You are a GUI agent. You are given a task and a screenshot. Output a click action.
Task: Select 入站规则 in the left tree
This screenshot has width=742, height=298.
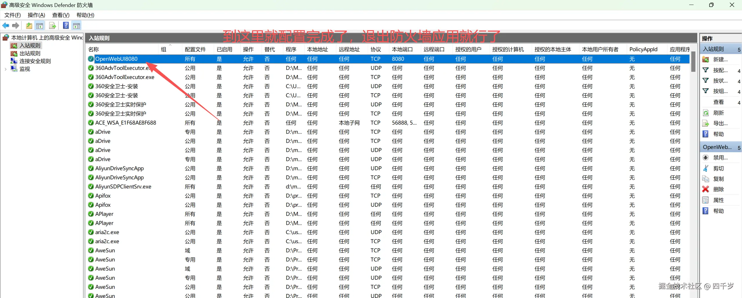[30, 45]
